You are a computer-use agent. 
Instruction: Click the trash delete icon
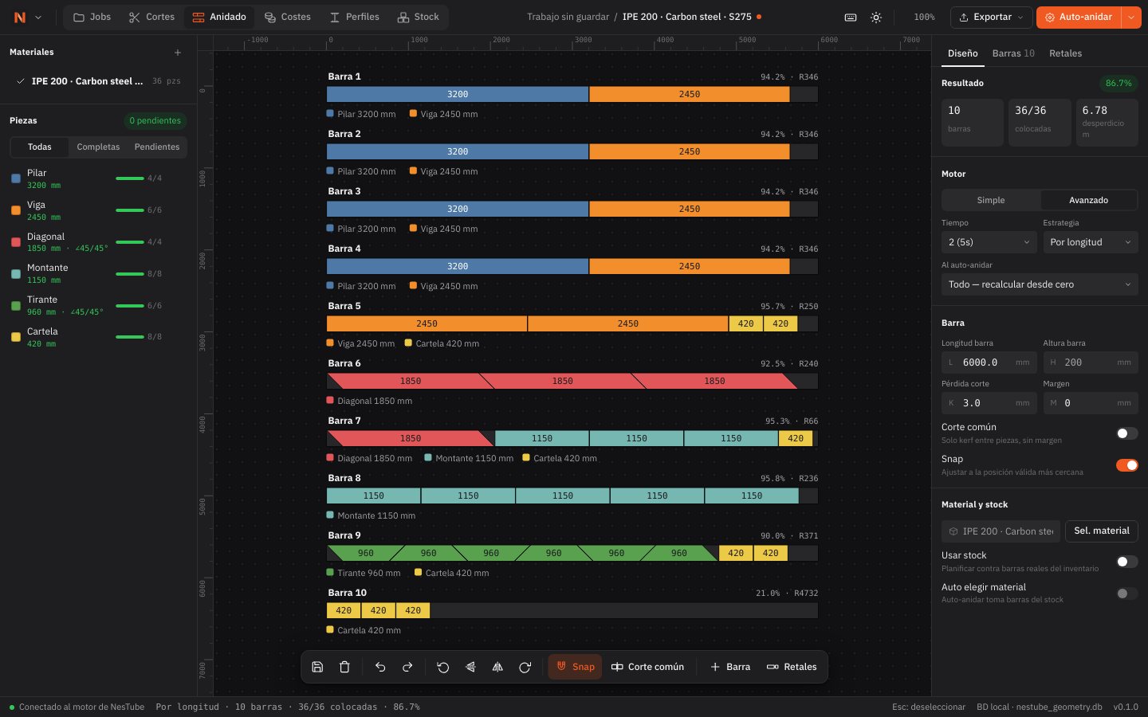344,667
